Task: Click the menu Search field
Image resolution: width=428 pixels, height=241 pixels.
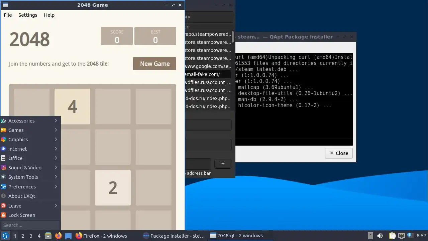Action: [30, 225]
